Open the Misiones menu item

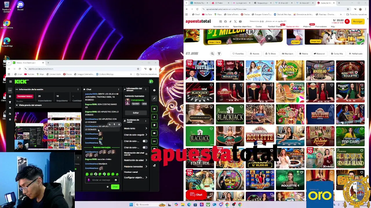tap(307, 27)
